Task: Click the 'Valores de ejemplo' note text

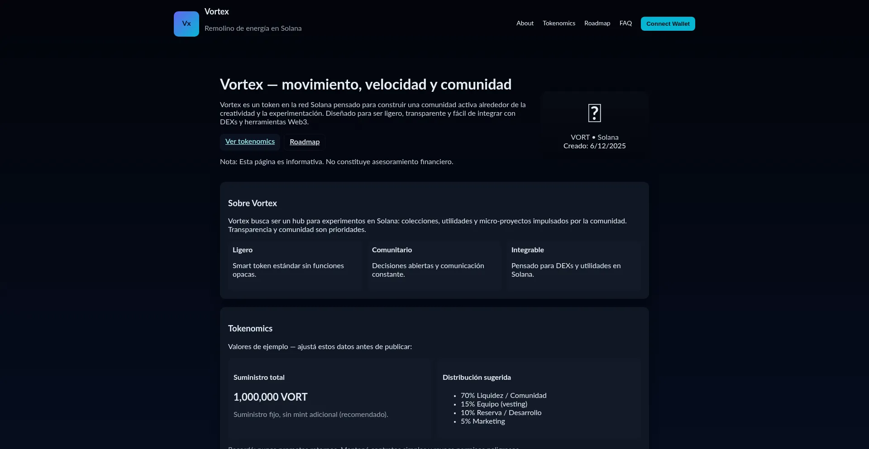Action: point(320,347)
